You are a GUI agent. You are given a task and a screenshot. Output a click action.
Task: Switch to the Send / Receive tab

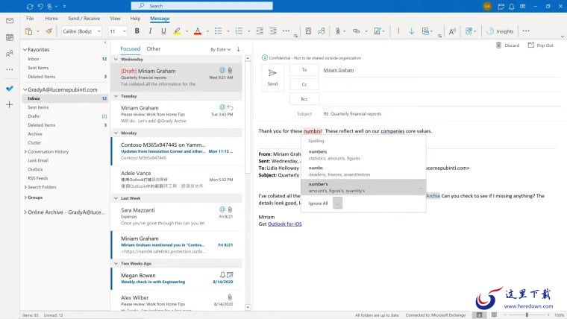tap(84, 19)
